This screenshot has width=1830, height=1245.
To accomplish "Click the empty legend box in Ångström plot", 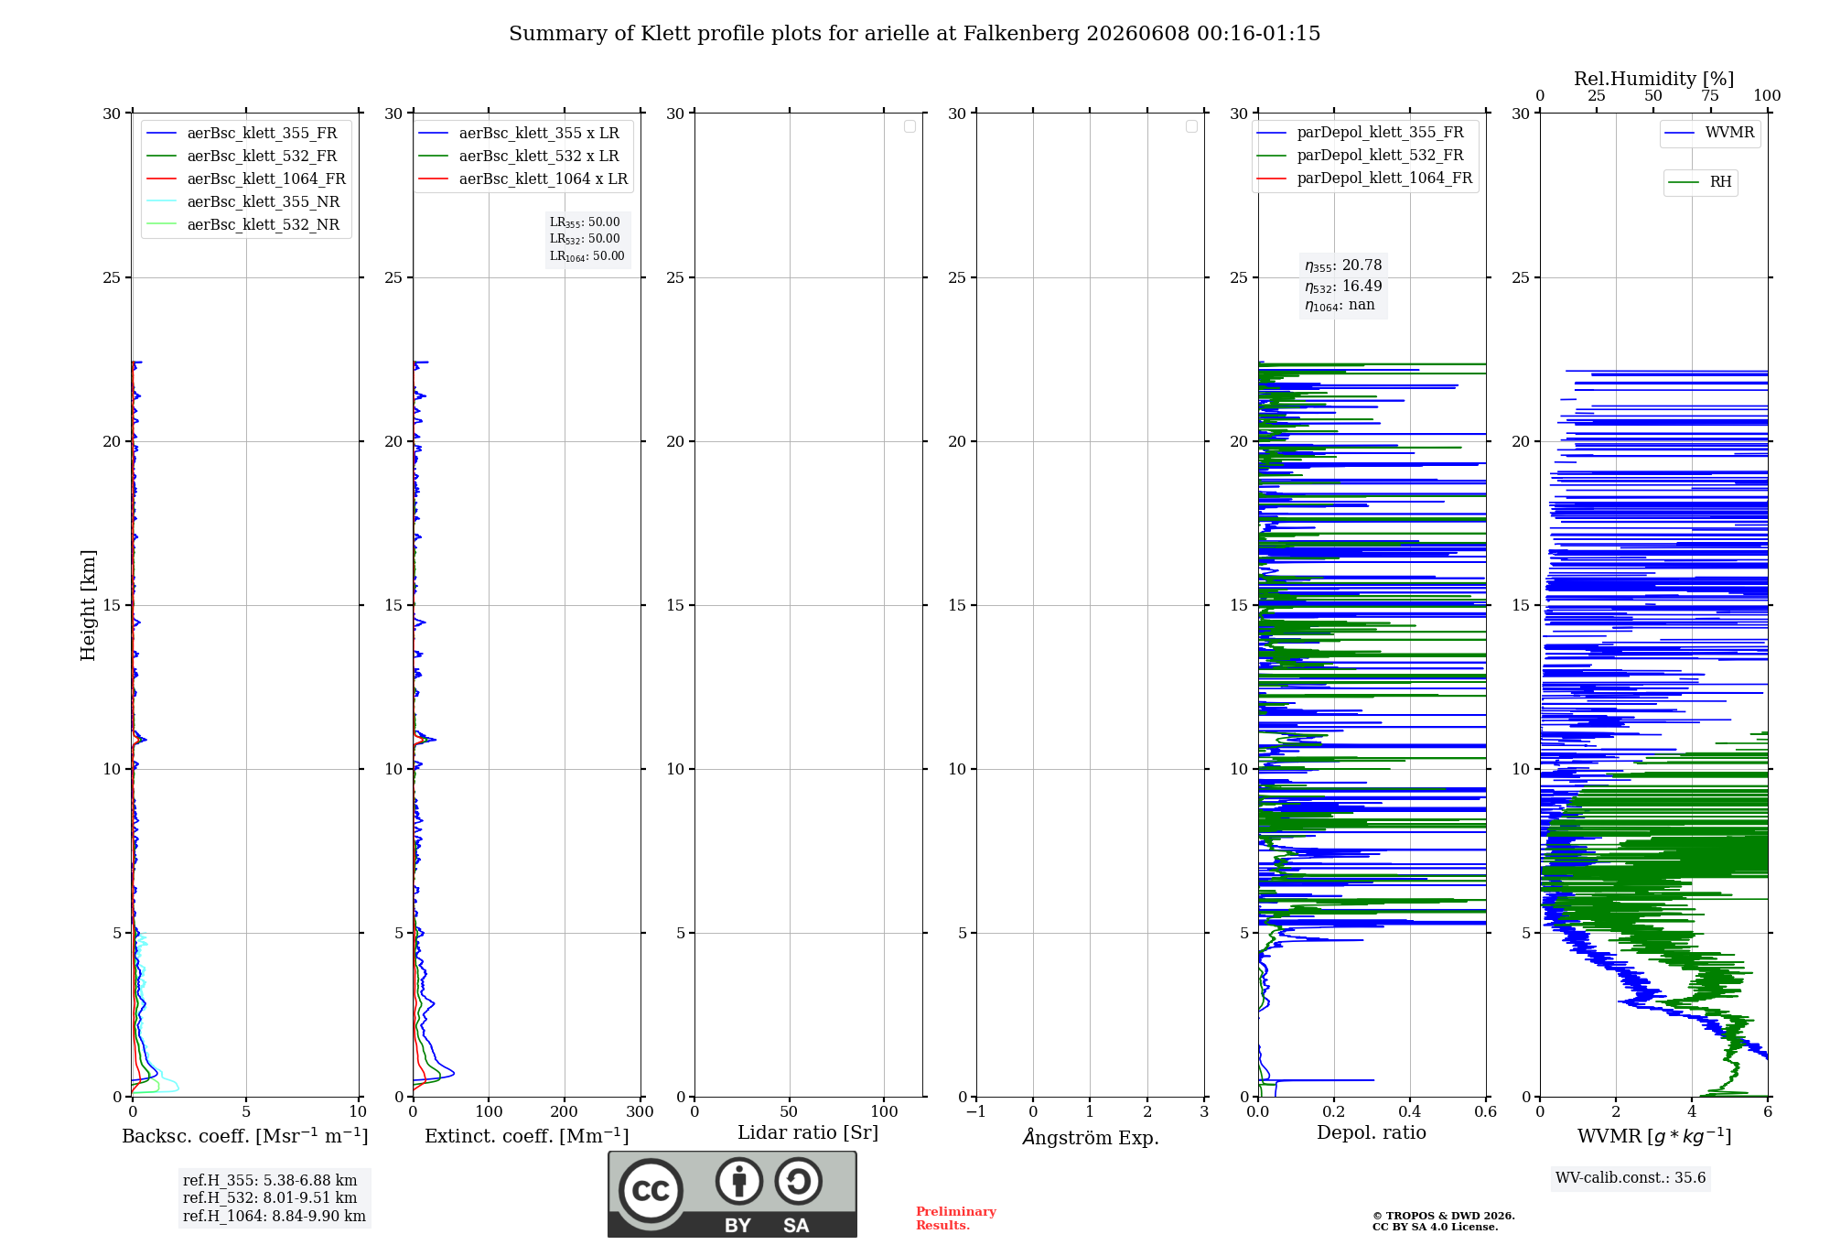I will [1191, 126].
